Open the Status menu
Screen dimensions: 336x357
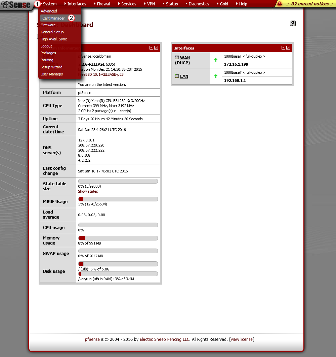coord(172,4)
